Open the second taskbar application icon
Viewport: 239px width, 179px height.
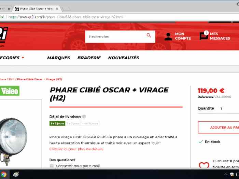click(x=16, y=175)
